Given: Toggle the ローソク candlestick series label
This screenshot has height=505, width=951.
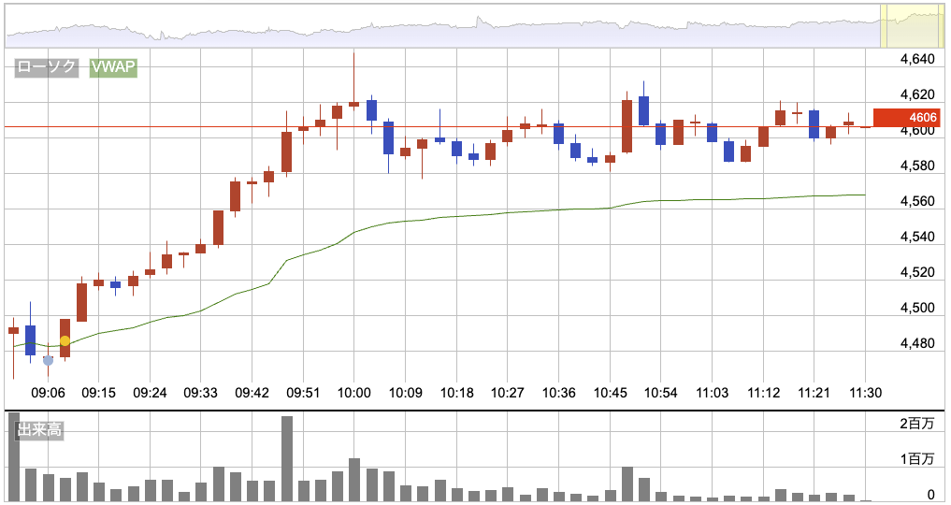Looking at the screenshot, I should [x=47, y=67].
